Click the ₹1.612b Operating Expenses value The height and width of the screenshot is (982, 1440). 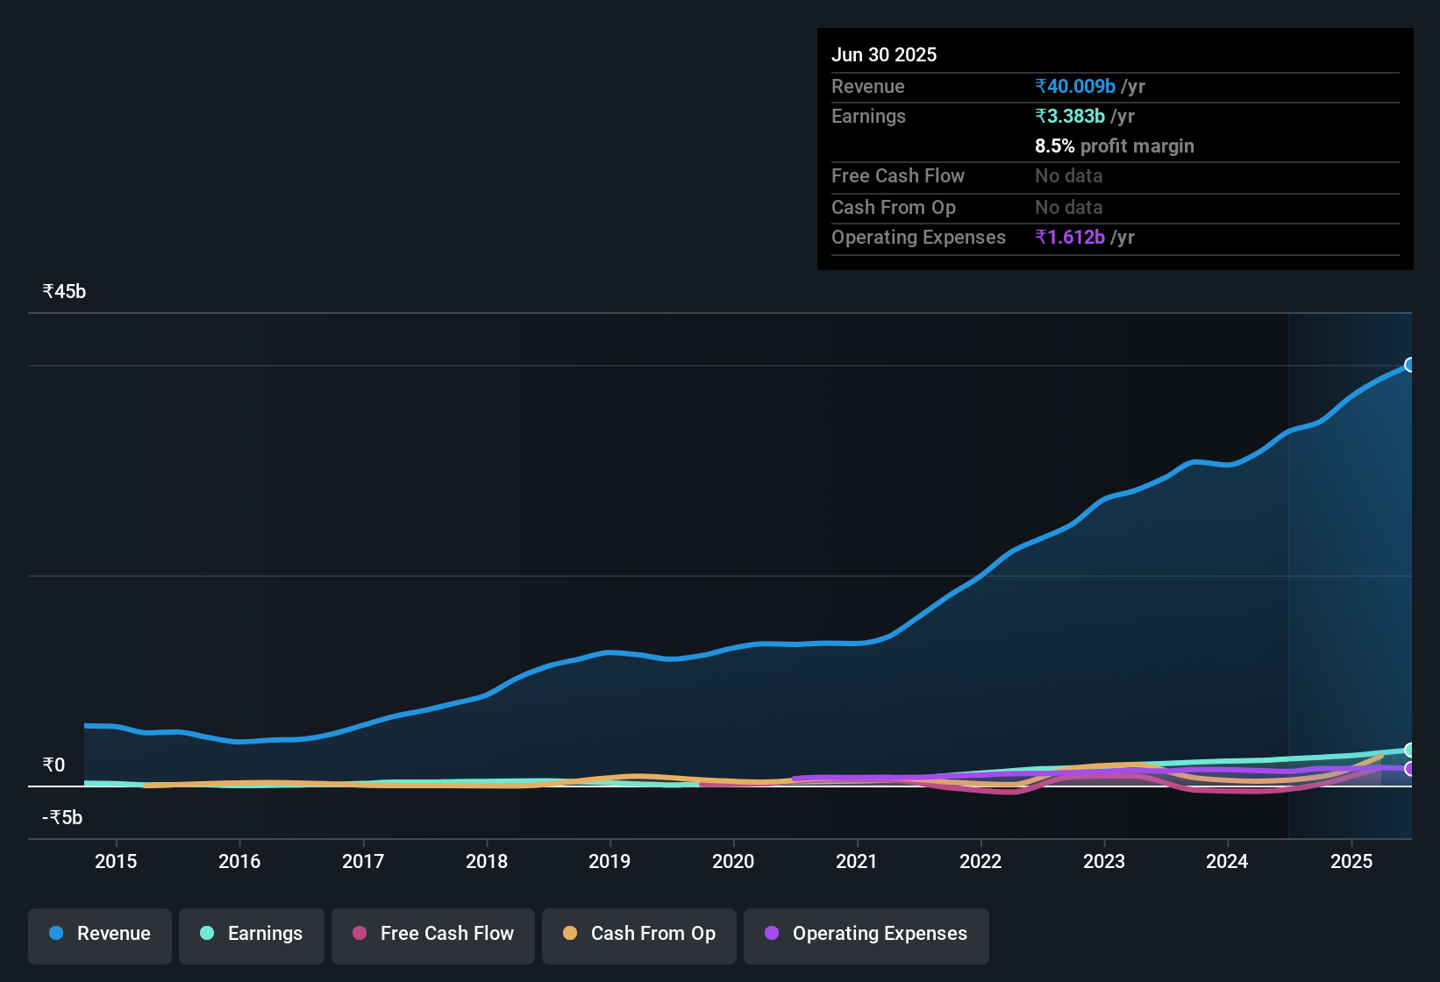coord(1071,237)
